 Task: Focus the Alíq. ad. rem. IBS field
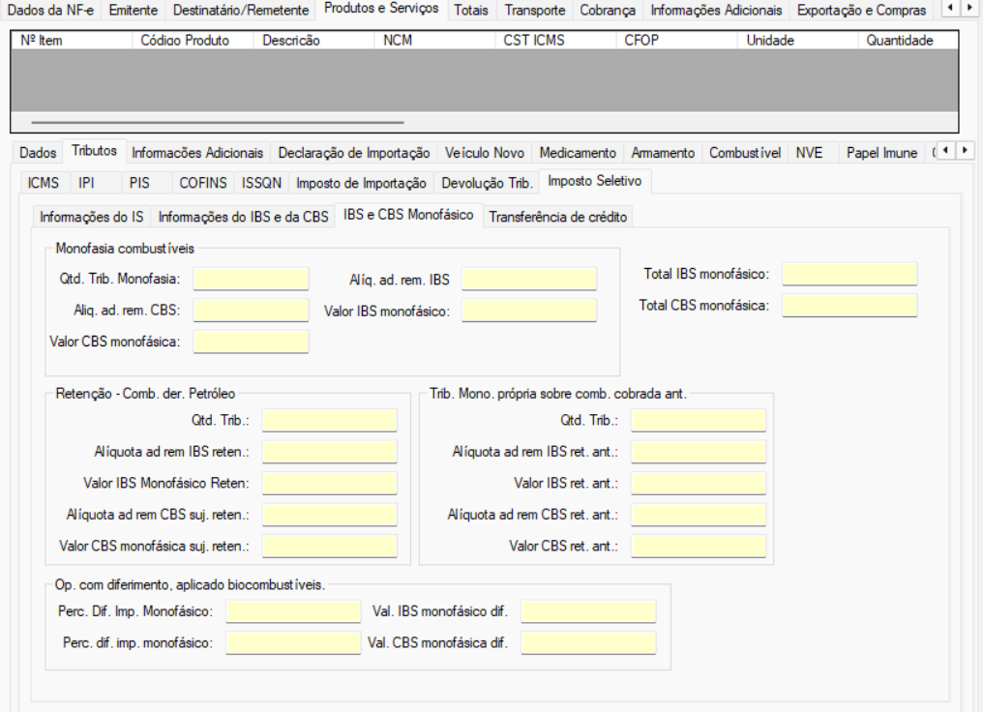point(529,279)
